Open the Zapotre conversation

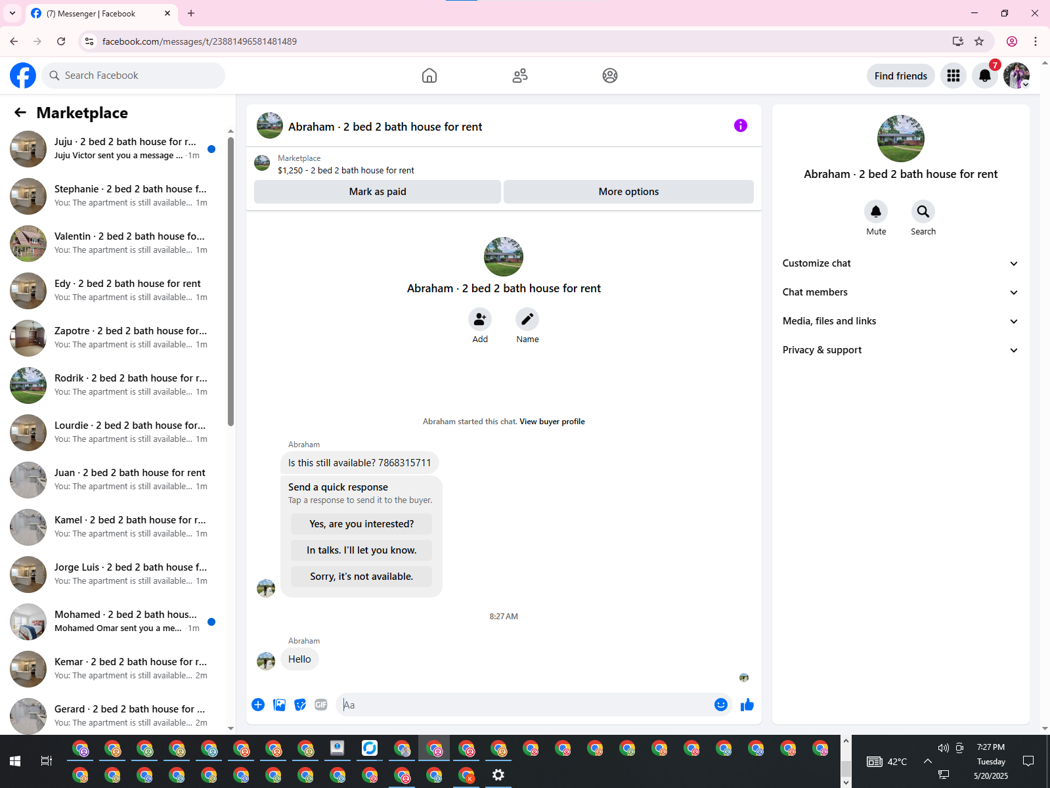click(113, 338)
